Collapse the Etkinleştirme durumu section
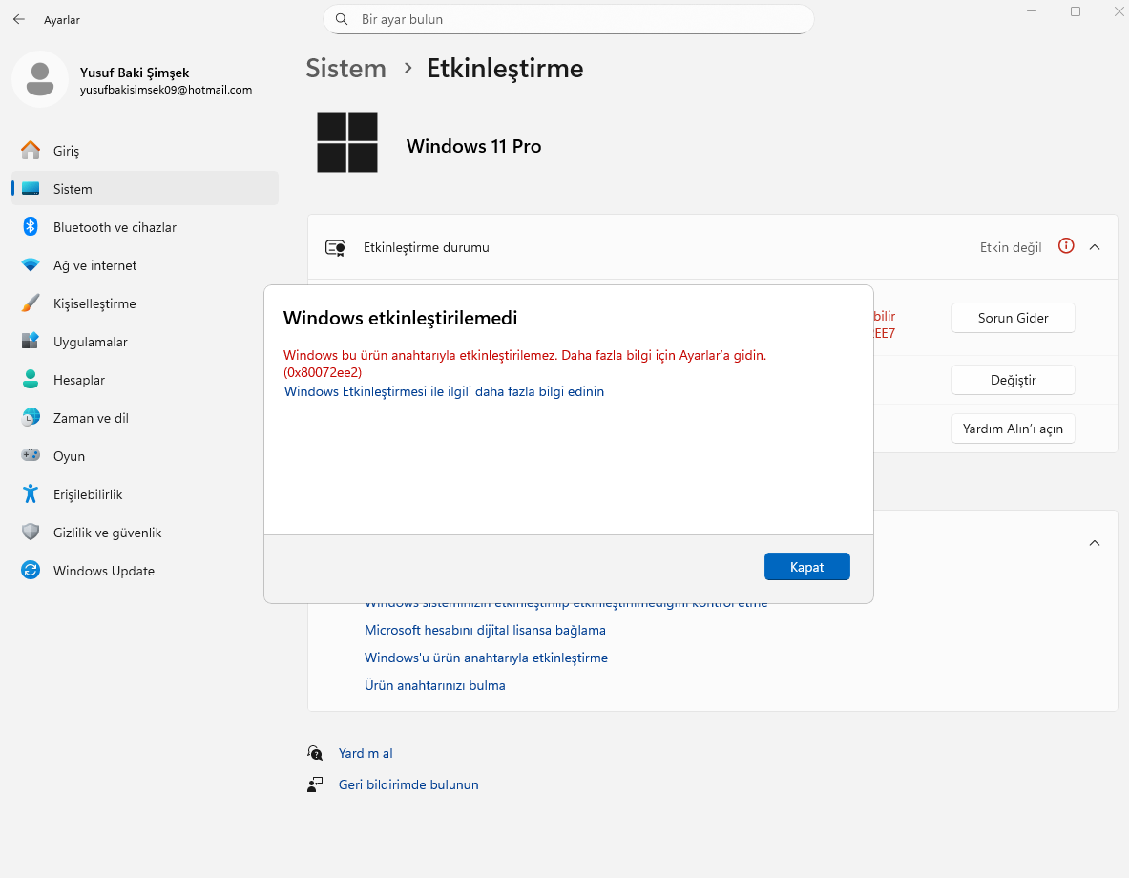 point(1095,247)
